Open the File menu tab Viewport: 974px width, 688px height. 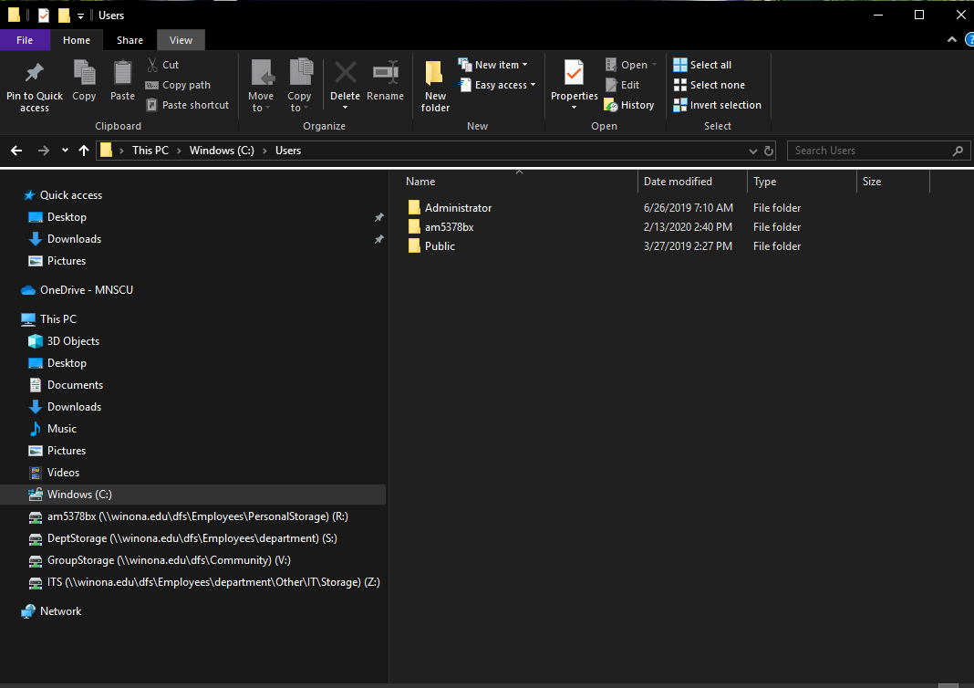coord(26,40)
